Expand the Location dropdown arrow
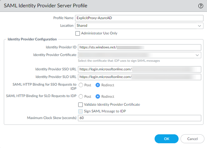Image resolution: width=207 pixels, height=148 pixels. [x=199, y=26]
